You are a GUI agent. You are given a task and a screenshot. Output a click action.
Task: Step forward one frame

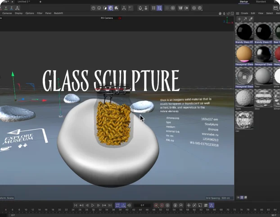coord(99,205)
